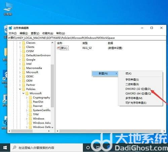Click the 数据 column header
This screenshot has height=152, width=168.
(111, 43)
